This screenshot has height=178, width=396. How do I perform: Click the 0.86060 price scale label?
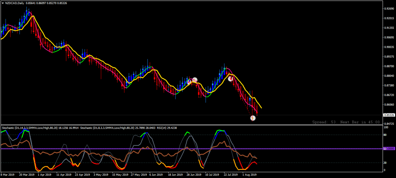[389, 105]
